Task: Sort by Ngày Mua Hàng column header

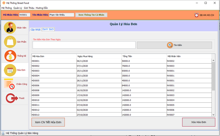Action: pos(99,56)
